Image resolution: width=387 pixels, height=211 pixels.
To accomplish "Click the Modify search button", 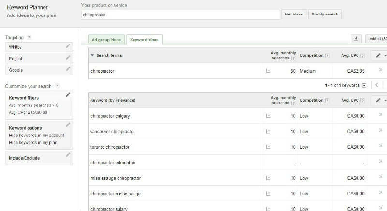I will (325, 15).
